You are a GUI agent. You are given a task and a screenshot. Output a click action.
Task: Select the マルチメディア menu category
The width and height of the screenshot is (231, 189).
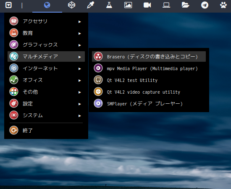pos(46,56)
